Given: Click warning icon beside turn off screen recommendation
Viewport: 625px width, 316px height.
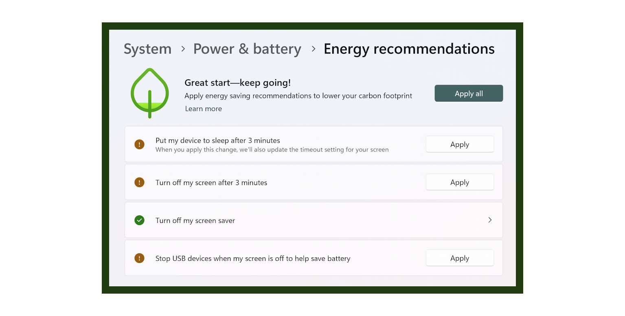Looking at the screenshot, I should click(x=139, y=182).
